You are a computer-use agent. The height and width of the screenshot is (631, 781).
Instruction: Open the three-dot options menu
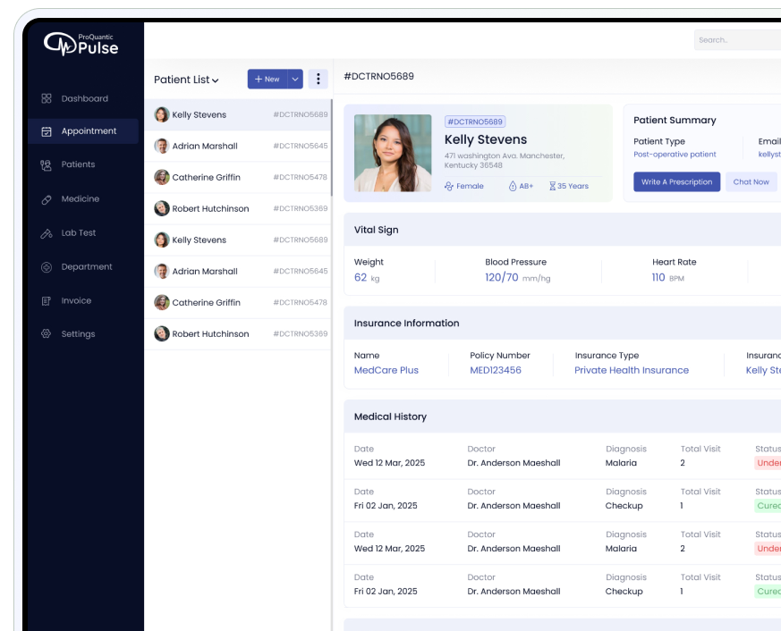click(318, 80)
